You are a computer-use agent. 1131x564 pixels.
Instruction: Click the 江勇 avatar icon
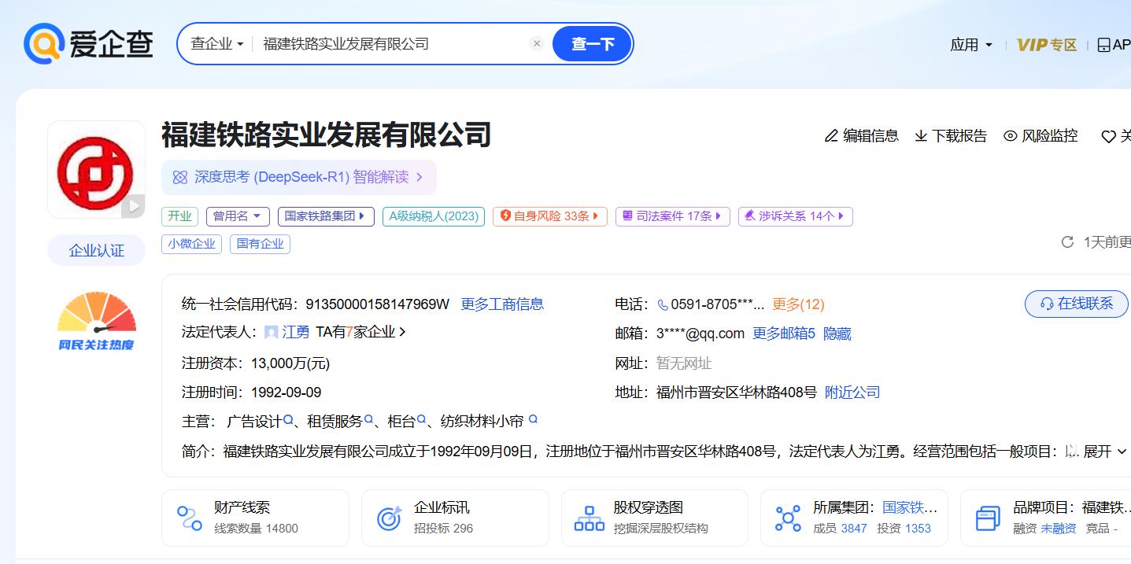pyautogui.click(x=272, y=333)
